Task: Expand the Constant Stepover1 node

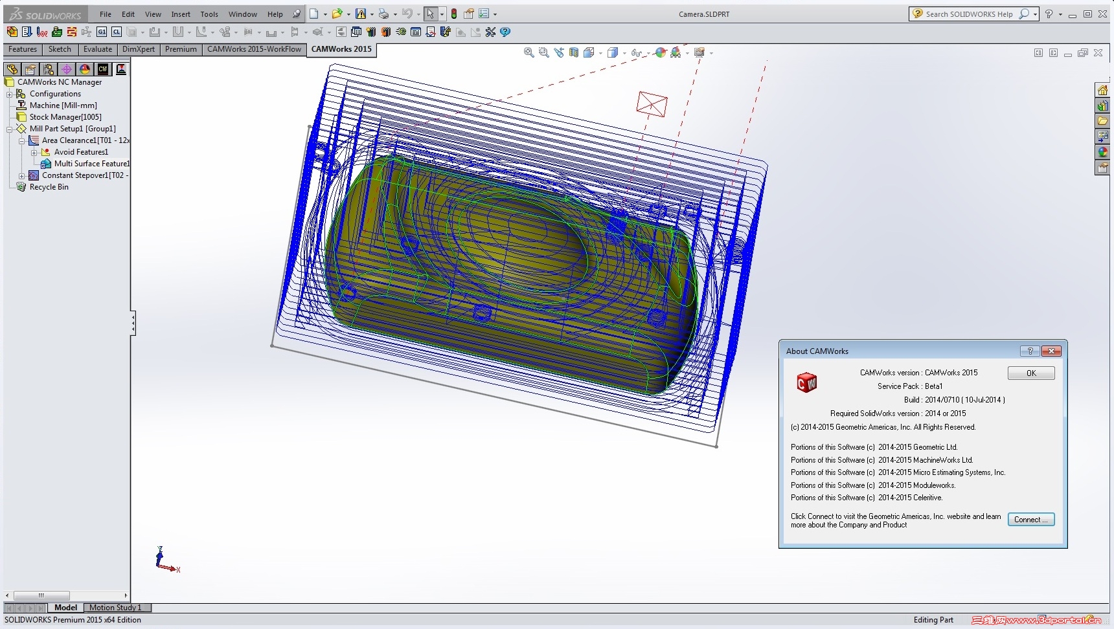Action: [x=22, y=175]
